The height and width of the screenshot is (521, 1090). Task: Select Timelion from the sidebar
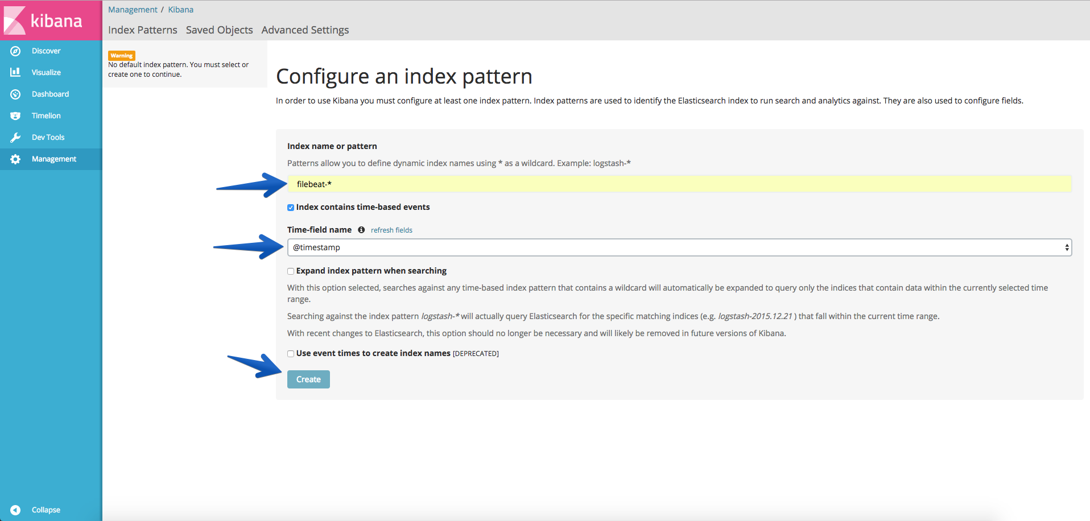pyautogui.click(x=46, y=116)
